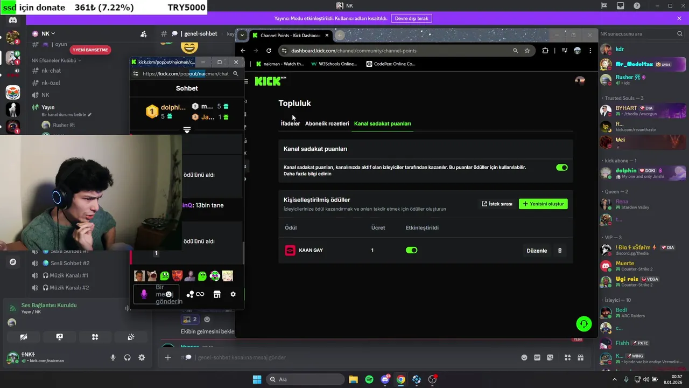The height and width of the screenshot is (388, 689).
Task: Click the invite members icon beside NK
Action: [x=144, y=34]
